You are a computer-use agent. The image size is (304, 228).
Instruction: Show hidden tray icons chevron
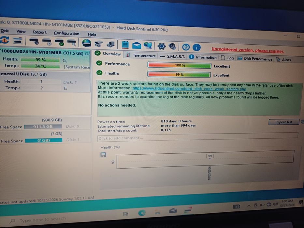[249, 206]
